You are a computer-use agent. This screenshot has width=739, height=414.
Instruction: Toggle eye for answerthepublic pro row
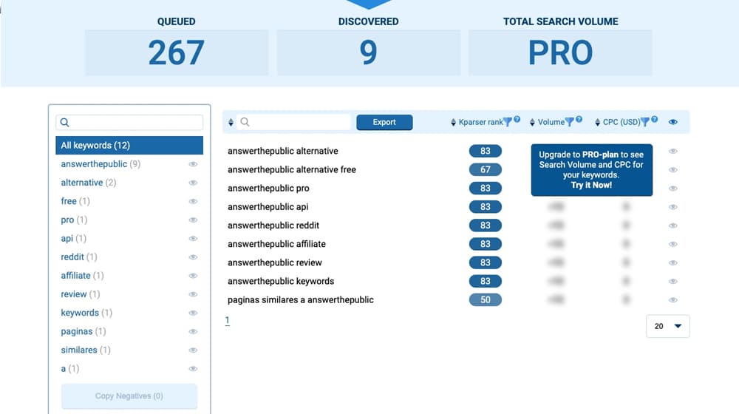pos(673,189)
